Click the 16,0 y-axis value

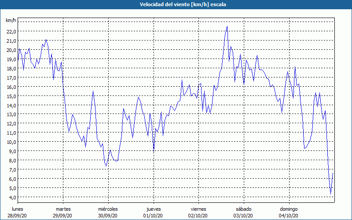click(x=11, y=87)
